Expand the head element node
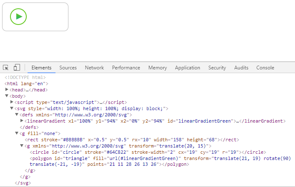The width and height of the screenshot is (295, 187). pos(7,90)
